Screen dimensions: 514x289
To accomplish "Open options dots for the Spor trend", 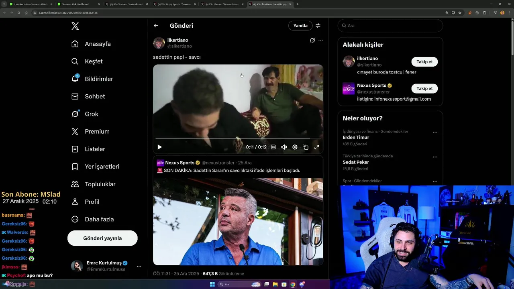I will [435, 182].
